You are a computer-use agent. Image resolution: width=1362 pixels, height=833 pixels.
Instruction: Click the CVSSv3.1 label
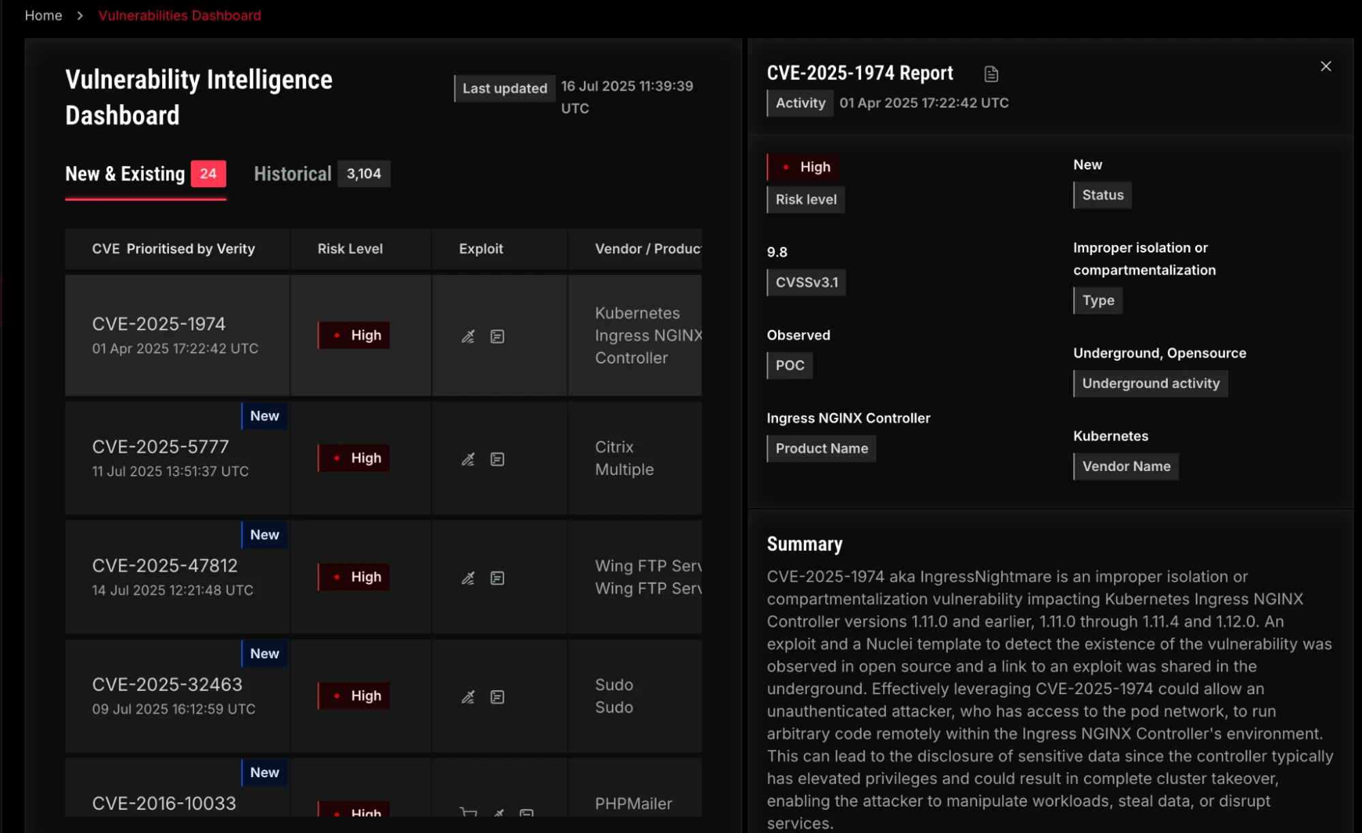pos(807,282)
